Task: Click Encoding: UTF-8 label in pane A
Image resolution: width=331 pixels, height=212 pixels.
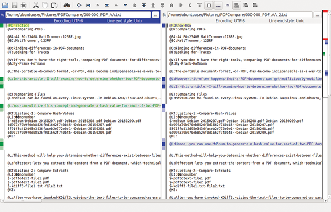Action: (68, 20)
